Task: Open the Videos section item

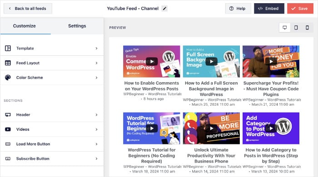Action: coord(52,129)
